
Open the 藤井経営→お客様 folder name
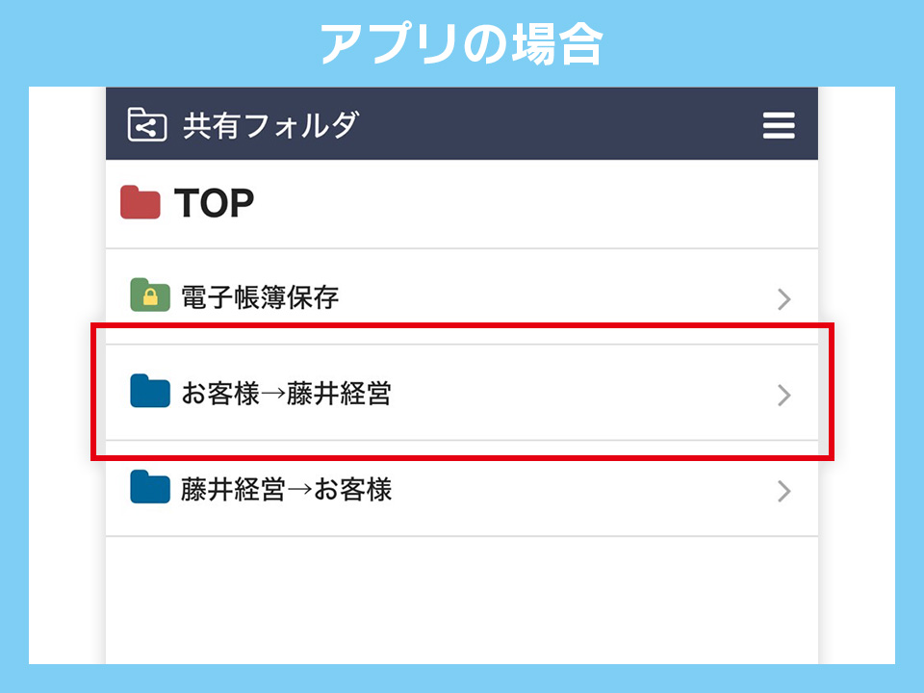286,490
